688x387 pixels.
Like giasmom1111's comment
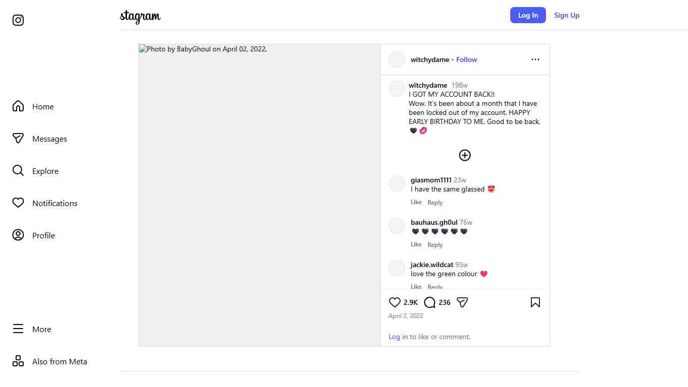[x=416, y=202]
